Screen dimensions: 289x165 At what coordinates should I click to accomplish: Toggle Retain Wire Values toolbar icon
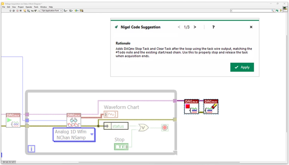click(x=28, y=11)
